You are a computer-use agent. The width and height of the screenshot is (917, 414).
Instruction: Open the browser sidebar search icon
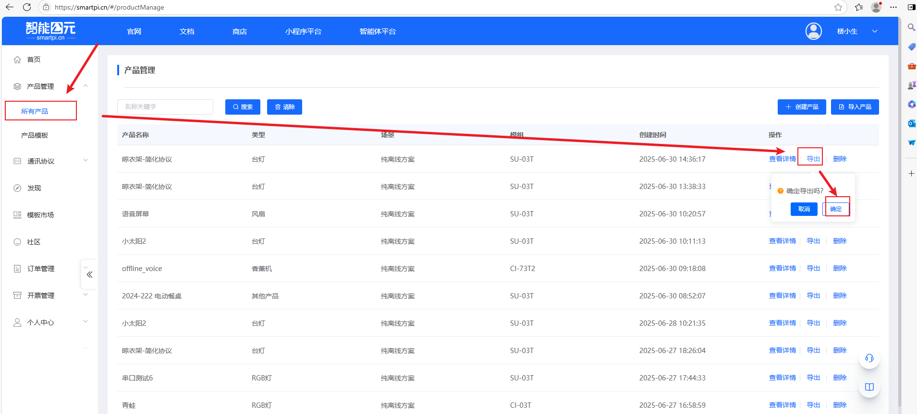(911, 27)
